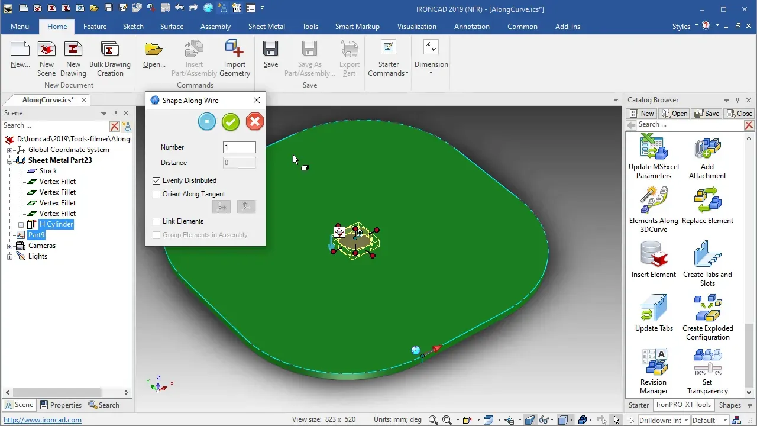Open the Feature ribbon tab

pos(95,27)
